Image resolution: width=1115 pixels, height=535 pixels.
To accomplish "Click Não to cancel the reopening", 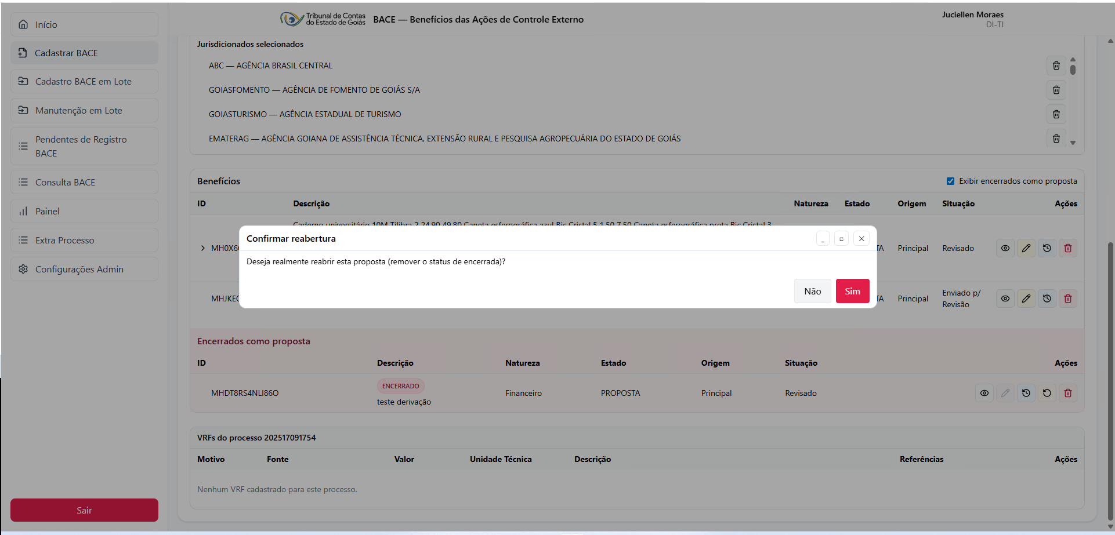I will [812, 291].
